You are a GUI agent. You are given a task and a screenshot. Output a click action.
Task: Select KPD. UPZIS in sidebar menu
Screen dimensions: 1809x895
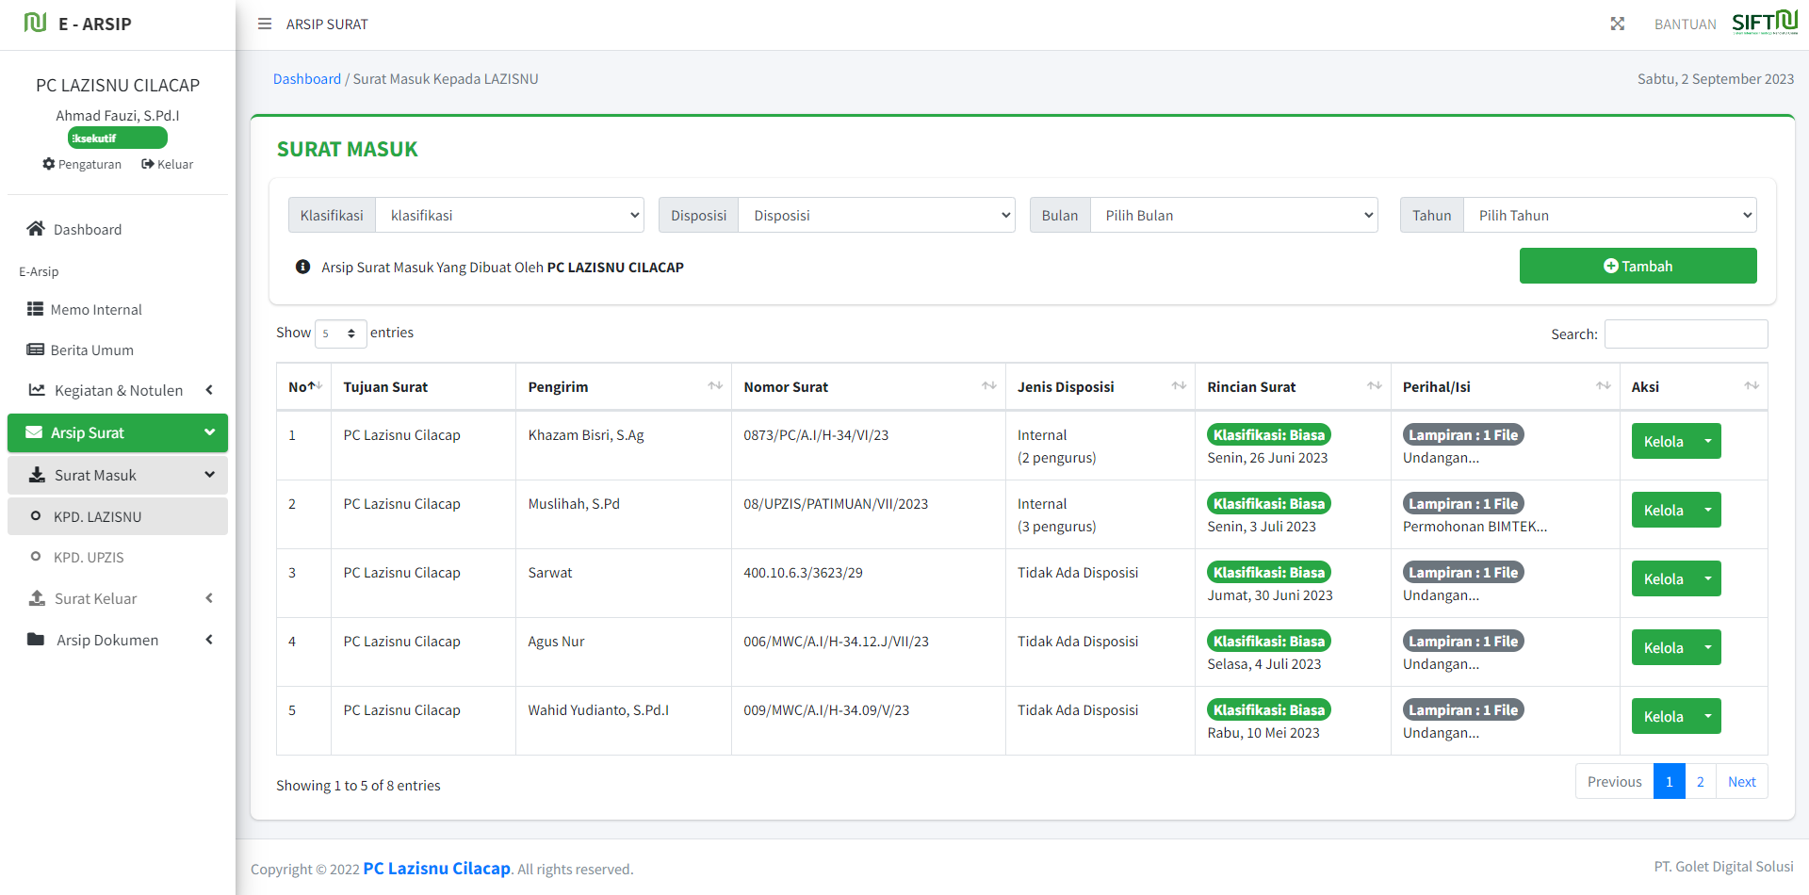click(89, 557)
